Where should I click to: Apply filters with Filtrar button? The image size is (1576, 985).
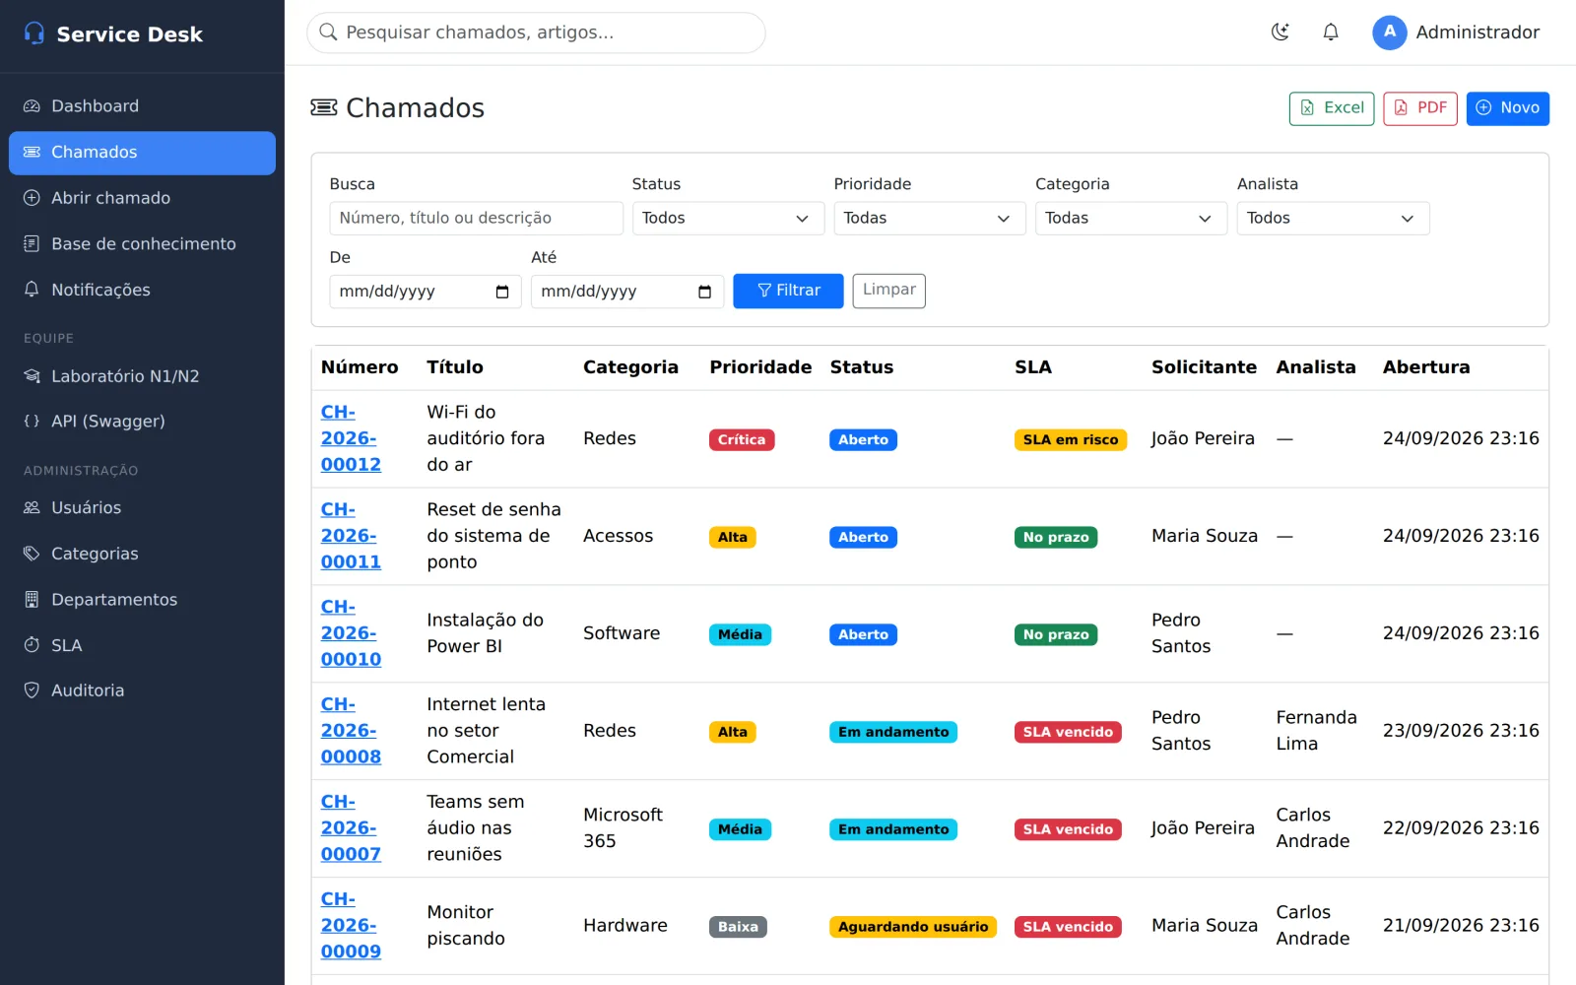point(788,291)
